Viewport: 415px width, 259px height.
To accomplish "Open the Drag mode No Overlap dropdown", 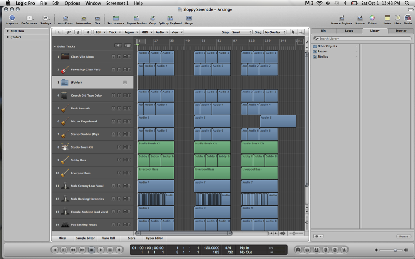I will 275,32.
